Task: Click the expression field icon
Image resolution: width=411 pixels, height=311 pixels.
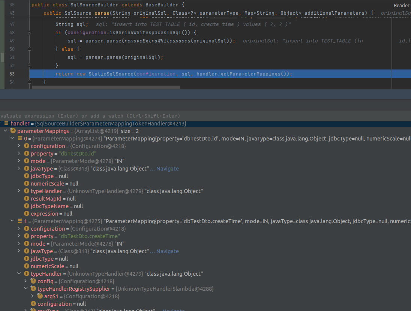Action: pyautogui.click(x=27, y=214)
